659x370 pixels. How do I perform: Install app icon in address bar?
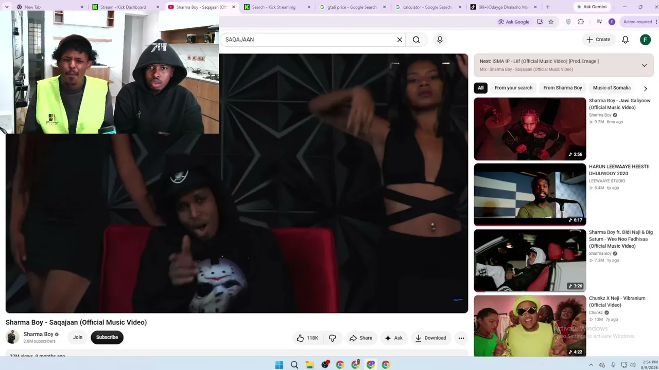click(x=540, y=22)
